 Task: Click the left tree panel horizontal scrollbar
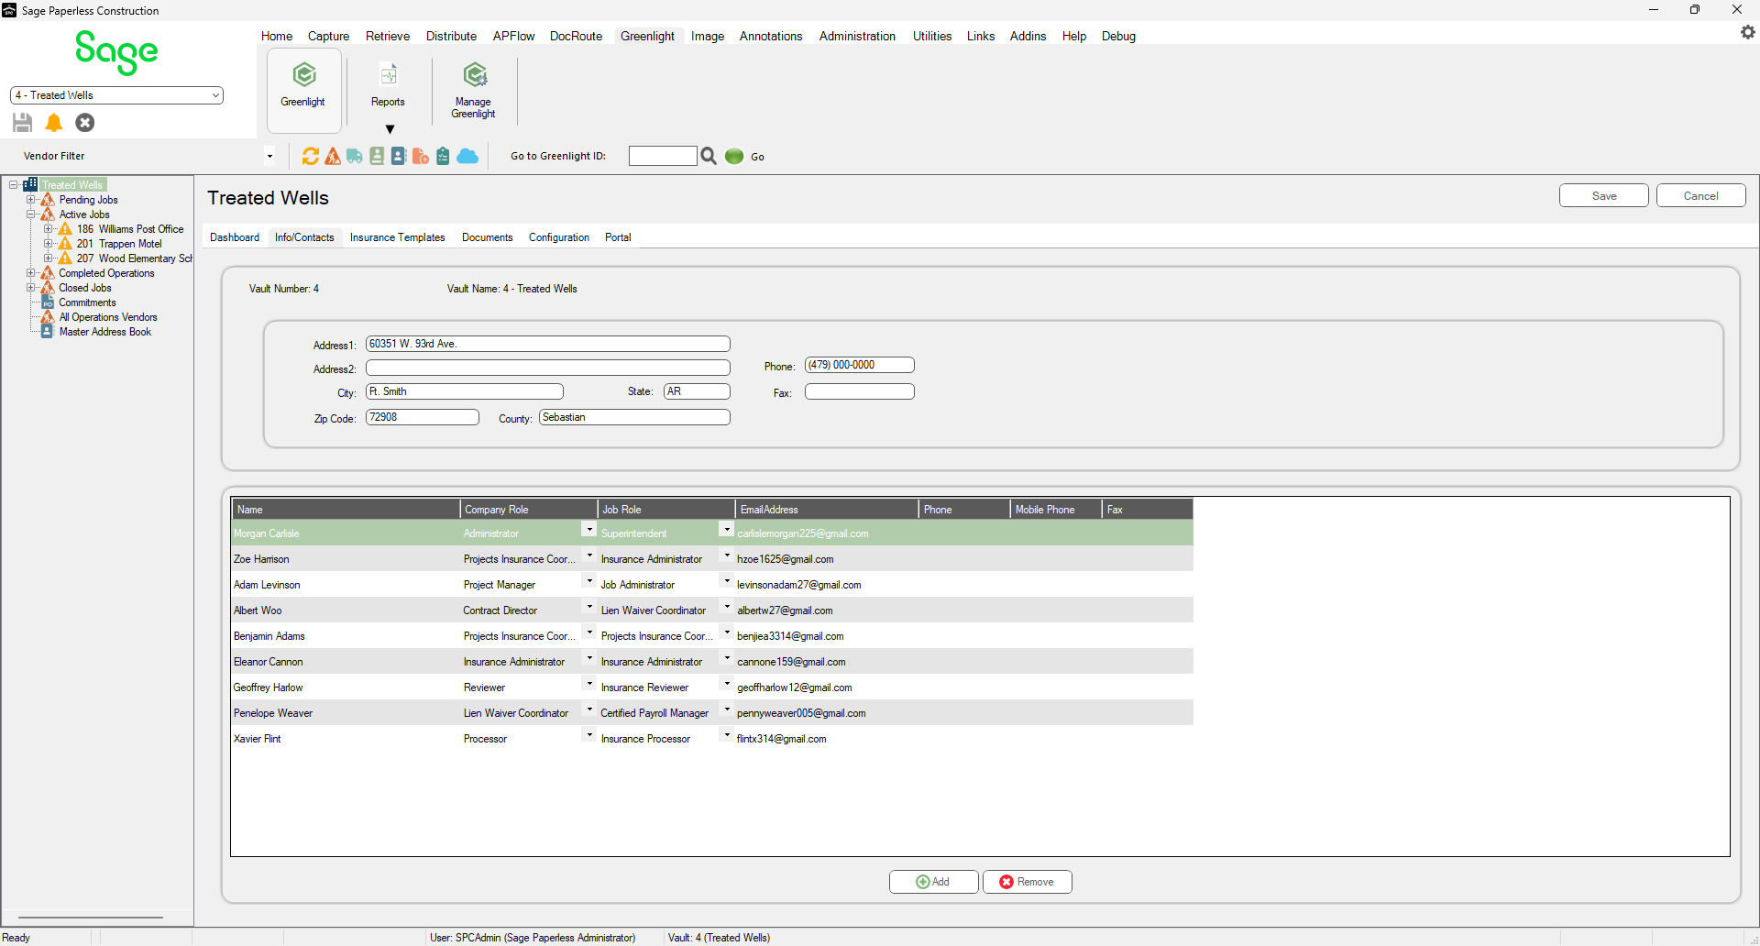[91, 917]
